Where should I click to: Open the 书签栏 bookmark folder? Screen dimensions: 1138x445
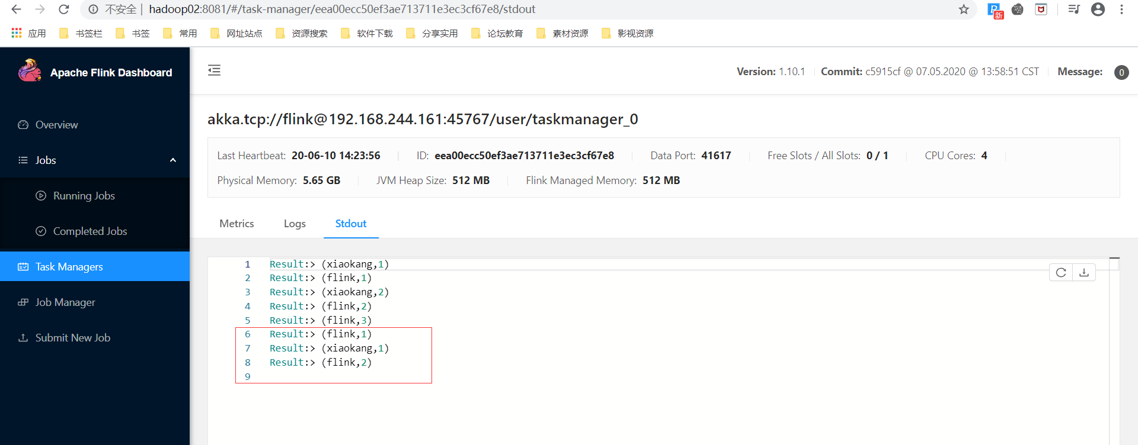click(81, 33)
